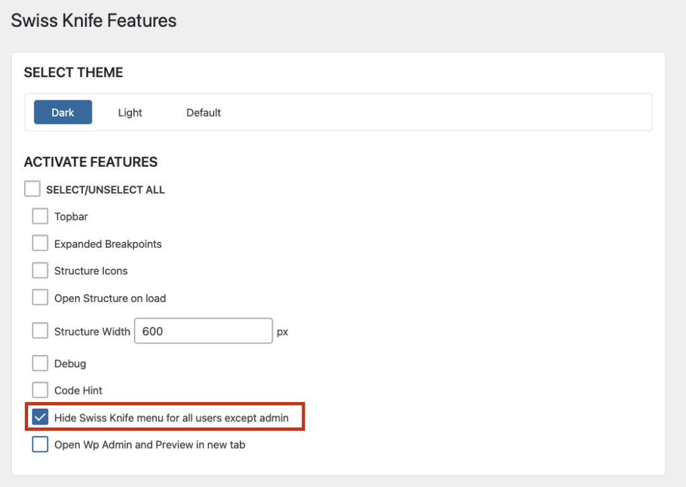Click the 'Topbar' label text
Image resolution: width=686 pixels, height=487 pixels.
(x=71, y=216)
